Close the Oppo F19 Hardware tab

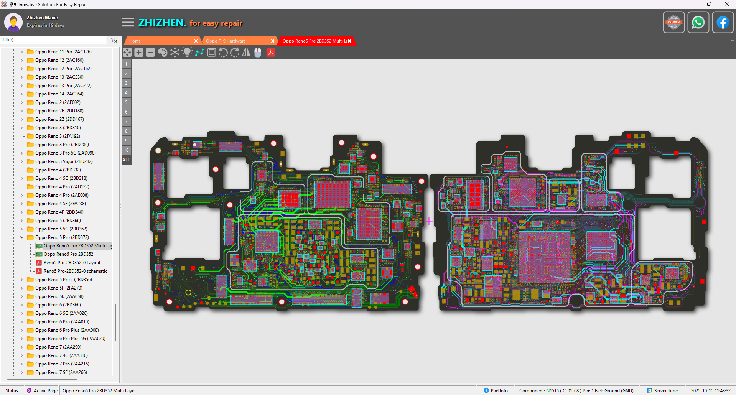(x=273, y=41)
